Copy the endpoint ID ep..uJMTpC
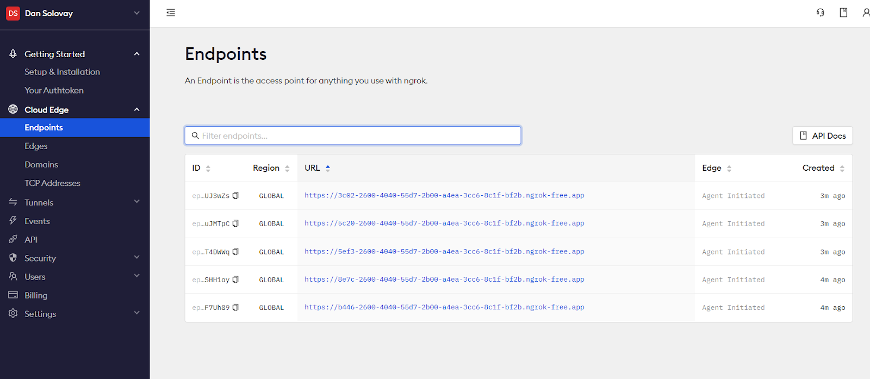This screenshot has width=870, height=379. coord(235,223)
